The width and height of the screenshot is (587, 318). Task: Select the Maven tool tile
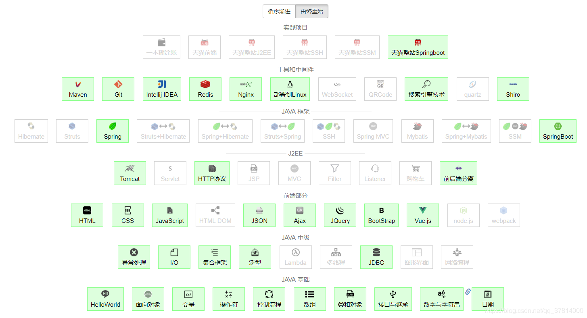click(77, 89)
